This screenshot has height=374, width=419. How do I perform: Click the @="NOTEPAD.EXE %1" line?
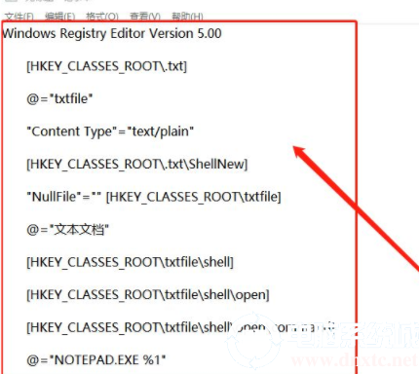96,360
